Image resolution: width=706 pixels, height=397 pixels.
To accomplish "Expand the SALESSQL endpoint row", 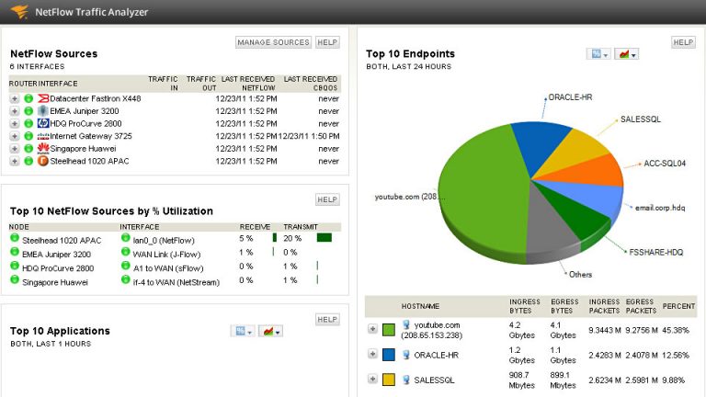I will 372,380.
